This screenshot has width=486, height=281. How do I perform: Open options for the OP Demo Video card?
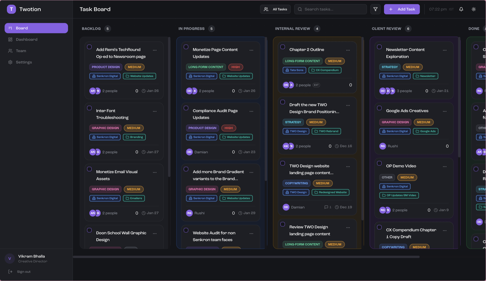(445, 166)
